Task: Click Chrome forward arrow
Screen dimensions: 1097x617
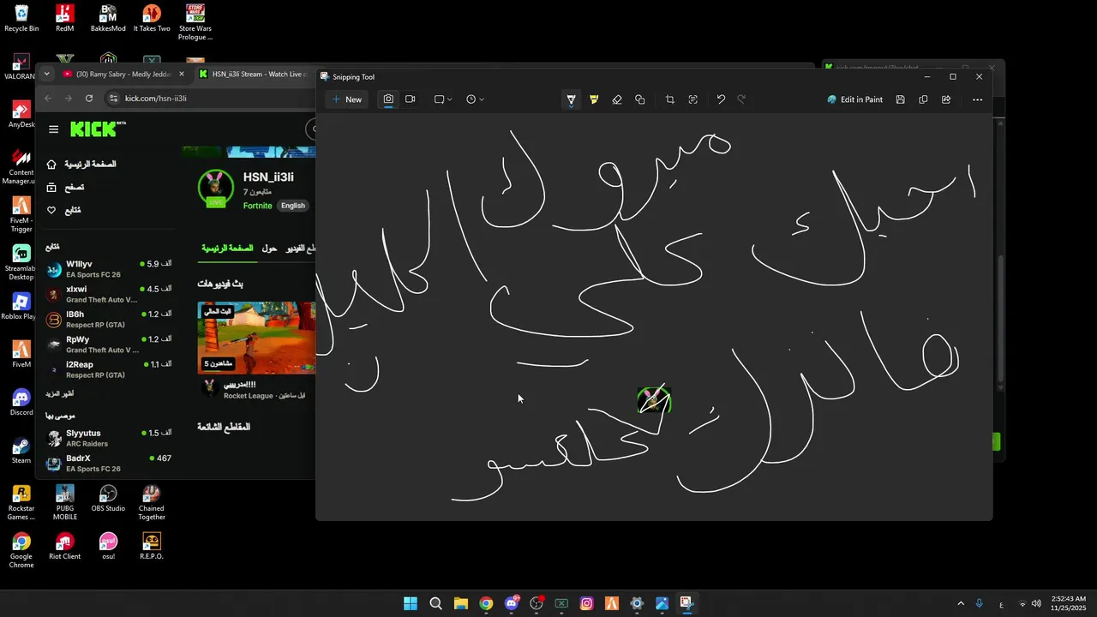Action: click(69, 99)
